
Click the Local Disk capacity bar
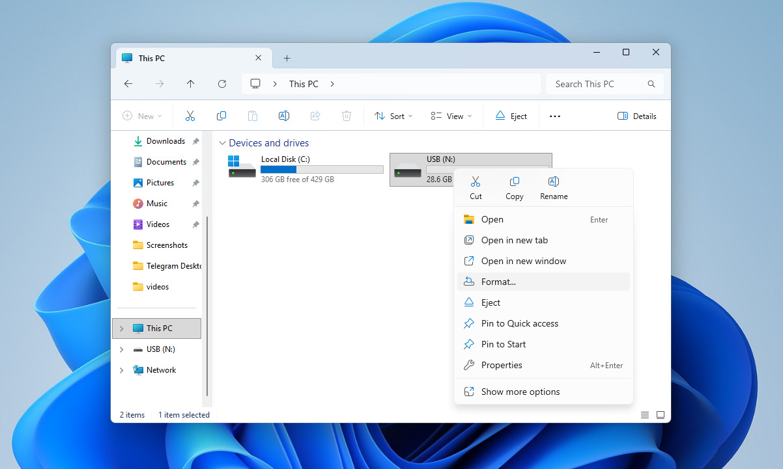(321, 168)
